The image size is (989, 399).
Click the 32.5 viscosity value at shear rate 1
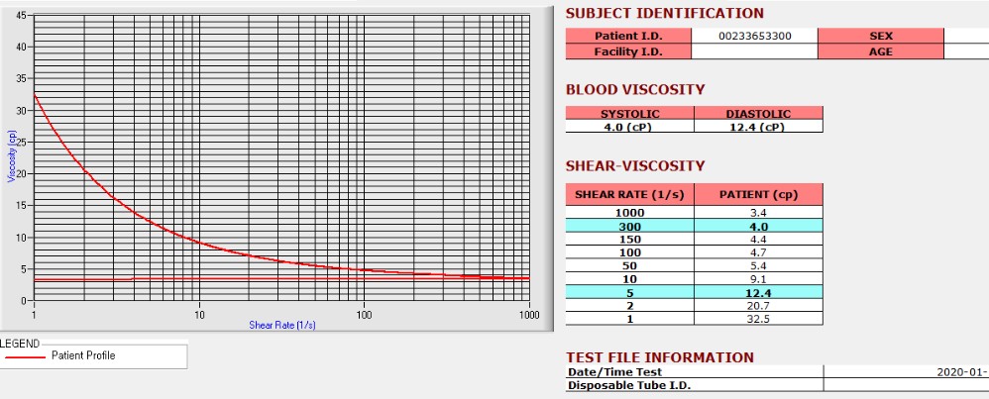758,319
